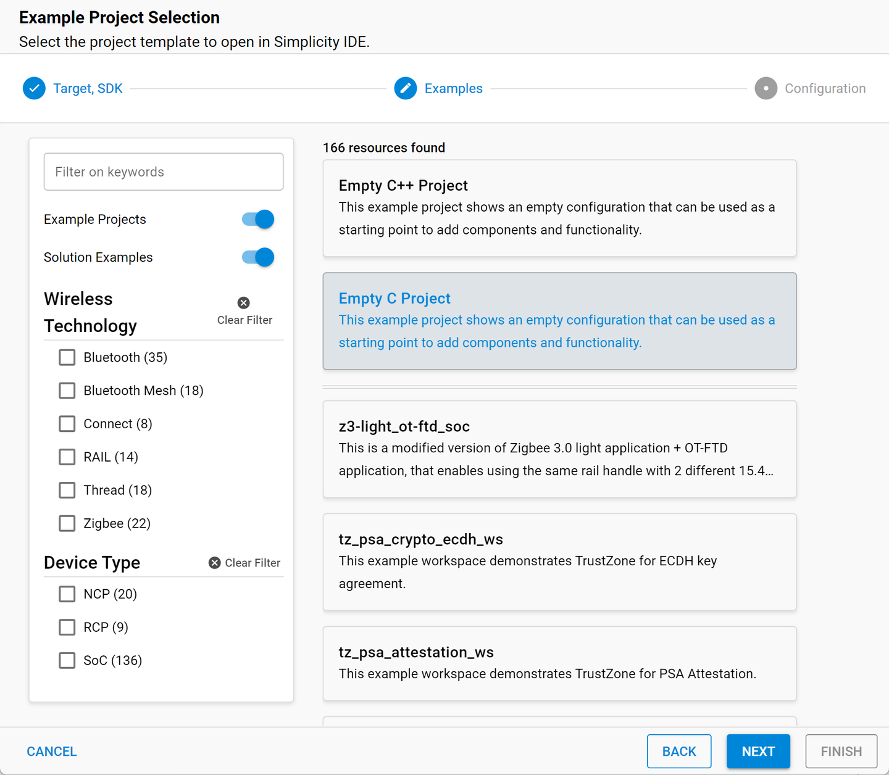The width and height of the screenshot is (889, 775).
Task: Enable the Zigbee (22) filter checkbox
Action: (67, 524)
